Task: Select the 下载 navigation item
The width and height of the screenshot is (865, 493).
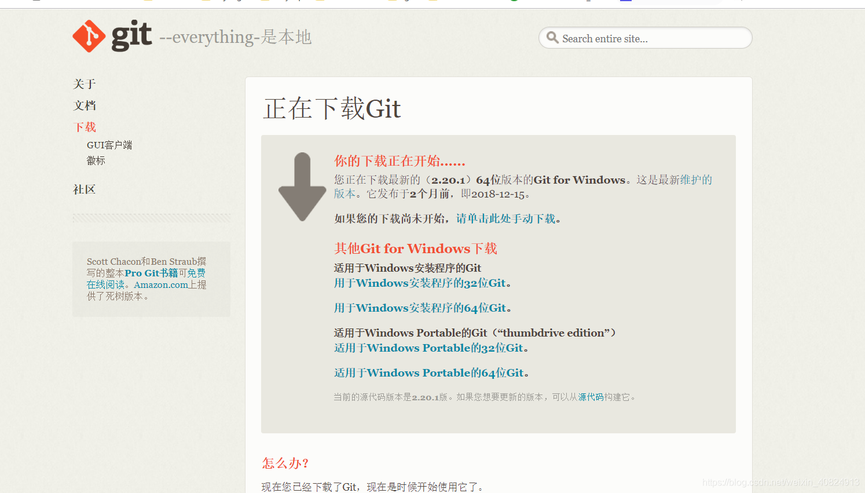Action: coord(85,127)
